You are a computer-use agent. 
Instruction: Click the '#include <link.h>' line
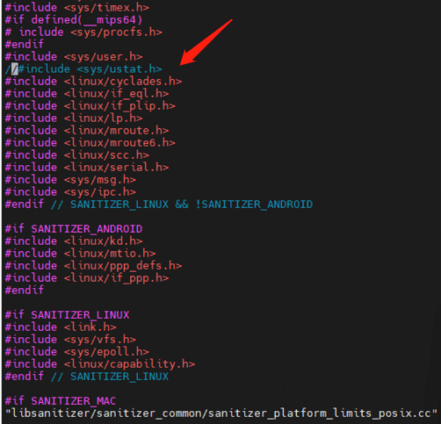[x=61, y=327]
